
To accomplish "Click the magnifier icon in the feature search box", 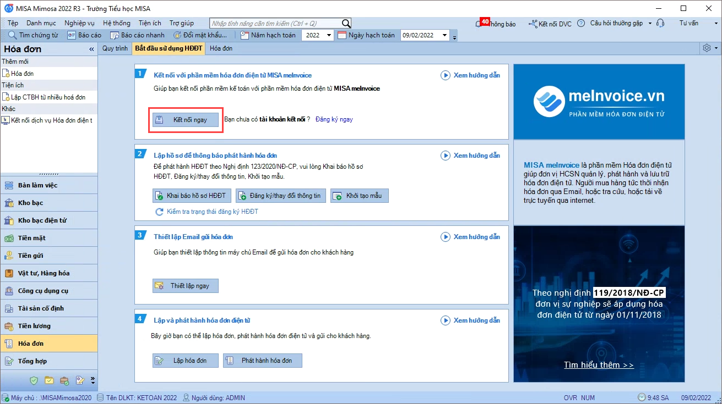I will [346, 23].
